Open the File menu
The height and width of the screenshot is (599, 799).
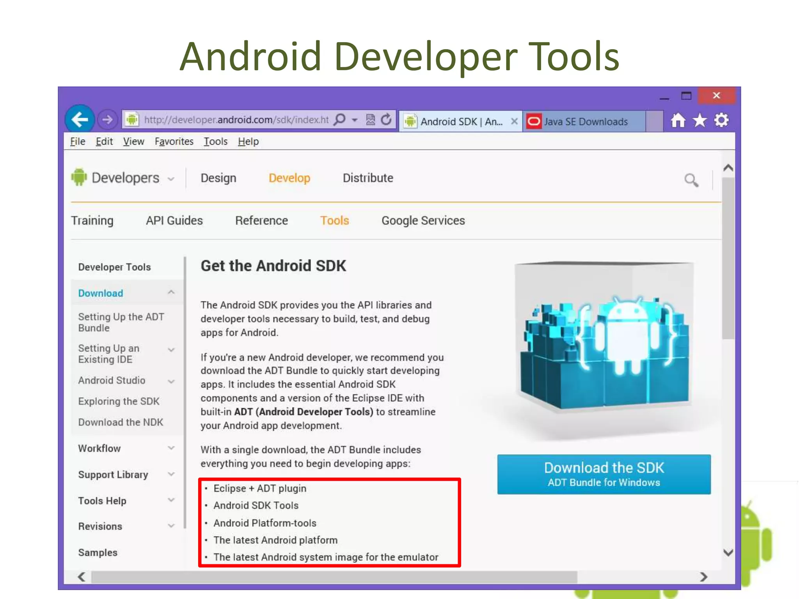click(x=78, y=142)
